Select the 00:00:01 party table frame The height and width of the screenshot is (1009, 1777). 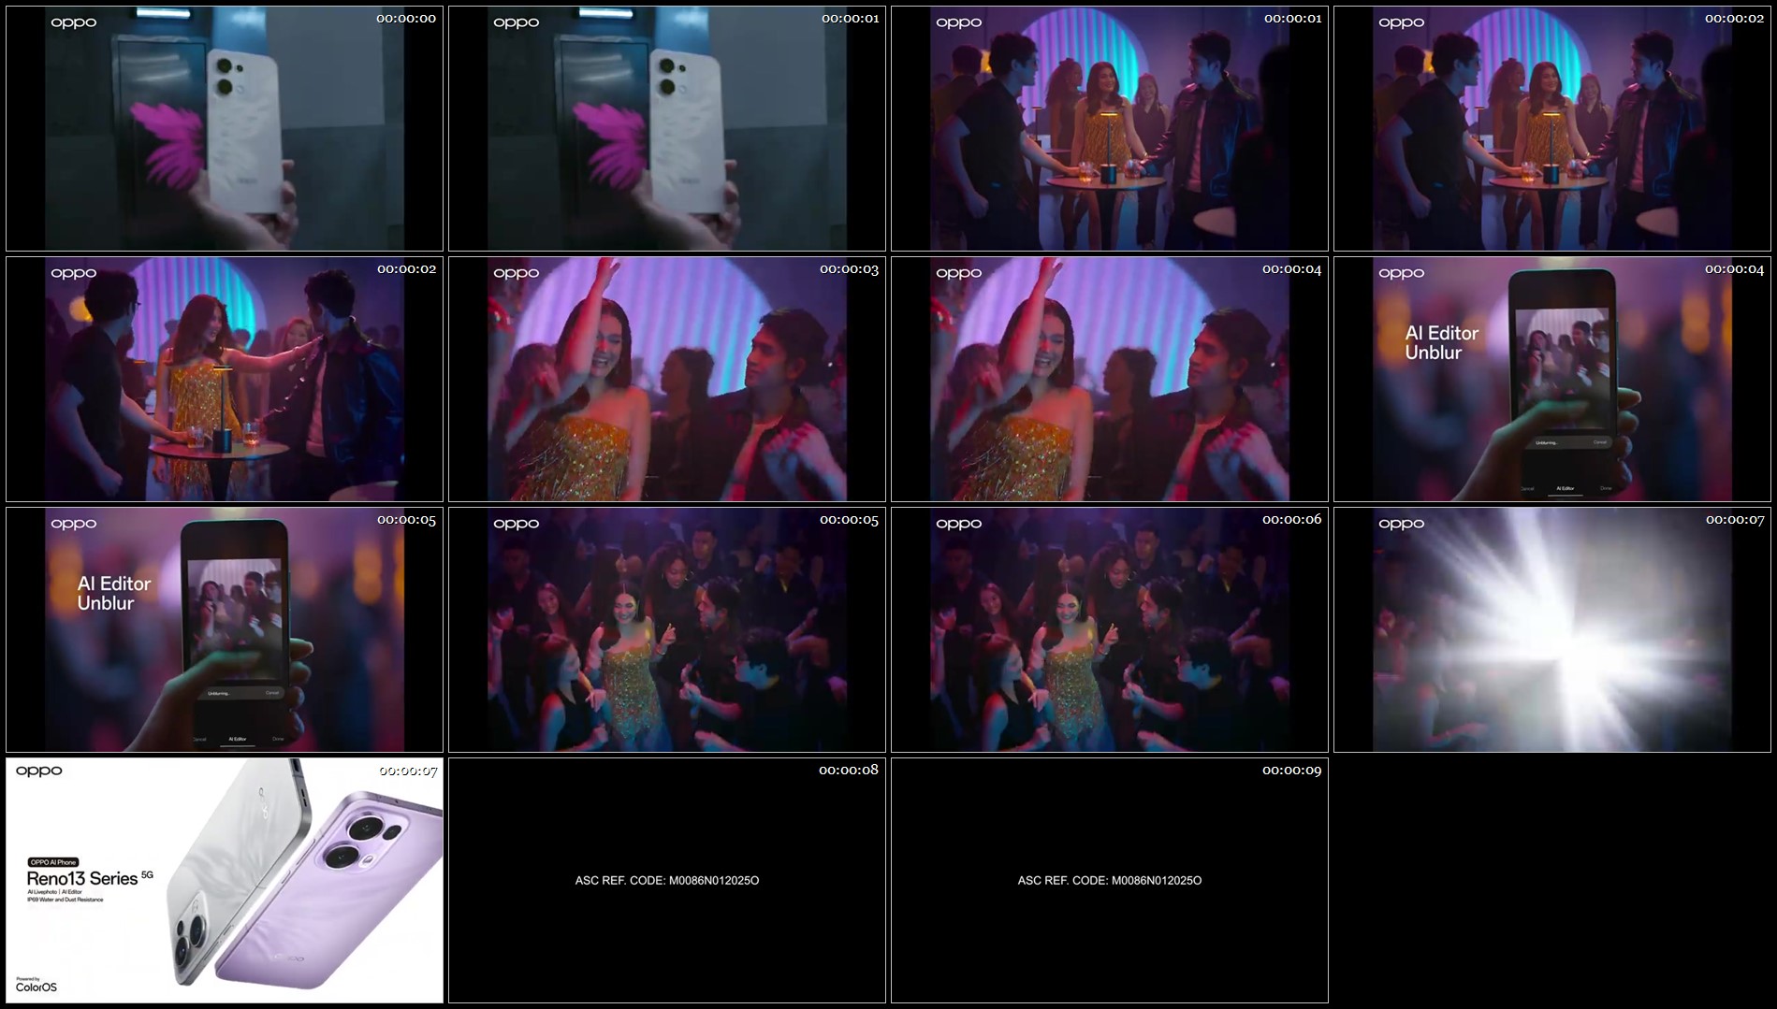coord(1110,129)
